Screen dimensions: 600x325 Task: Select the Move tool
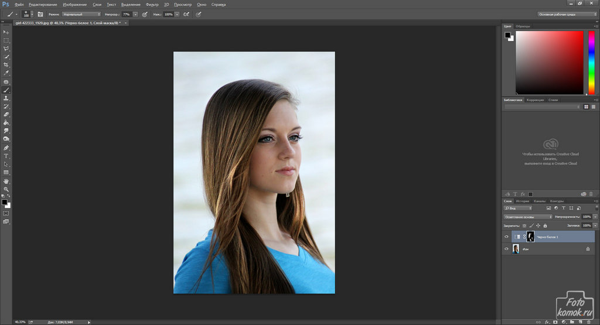click(6, 32)
